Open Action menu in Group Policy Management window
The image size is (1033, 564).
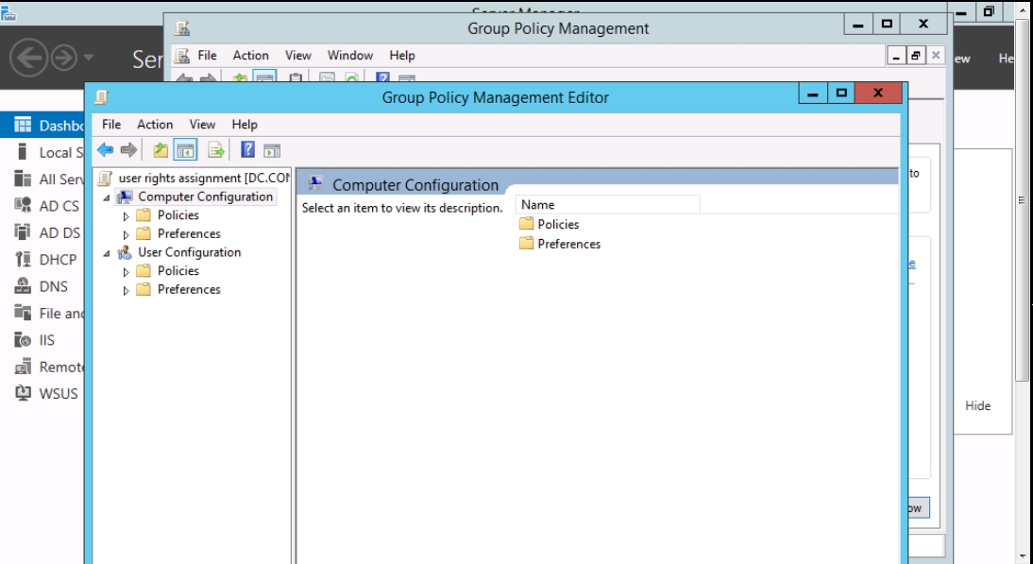251,56
